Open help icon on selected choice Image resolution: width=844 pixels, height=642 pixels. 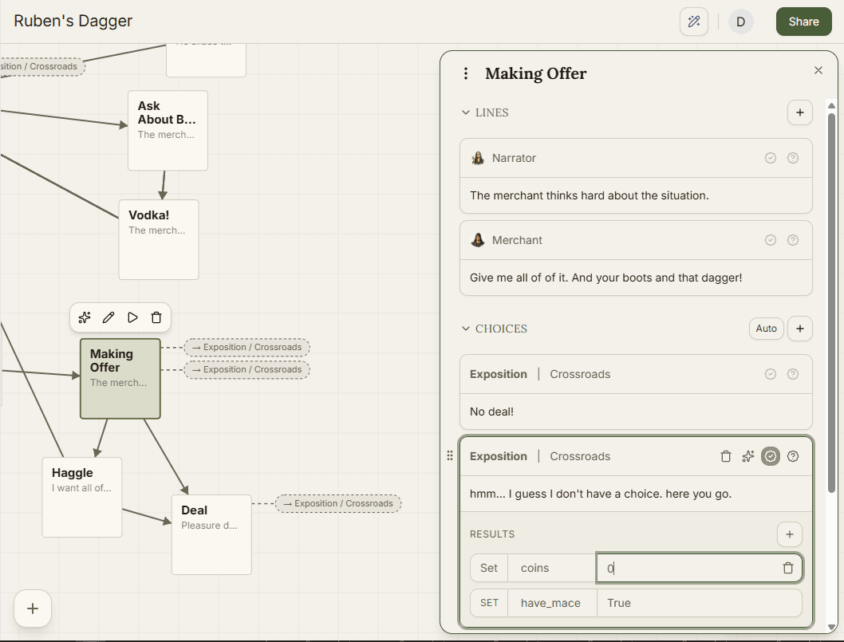793,456
